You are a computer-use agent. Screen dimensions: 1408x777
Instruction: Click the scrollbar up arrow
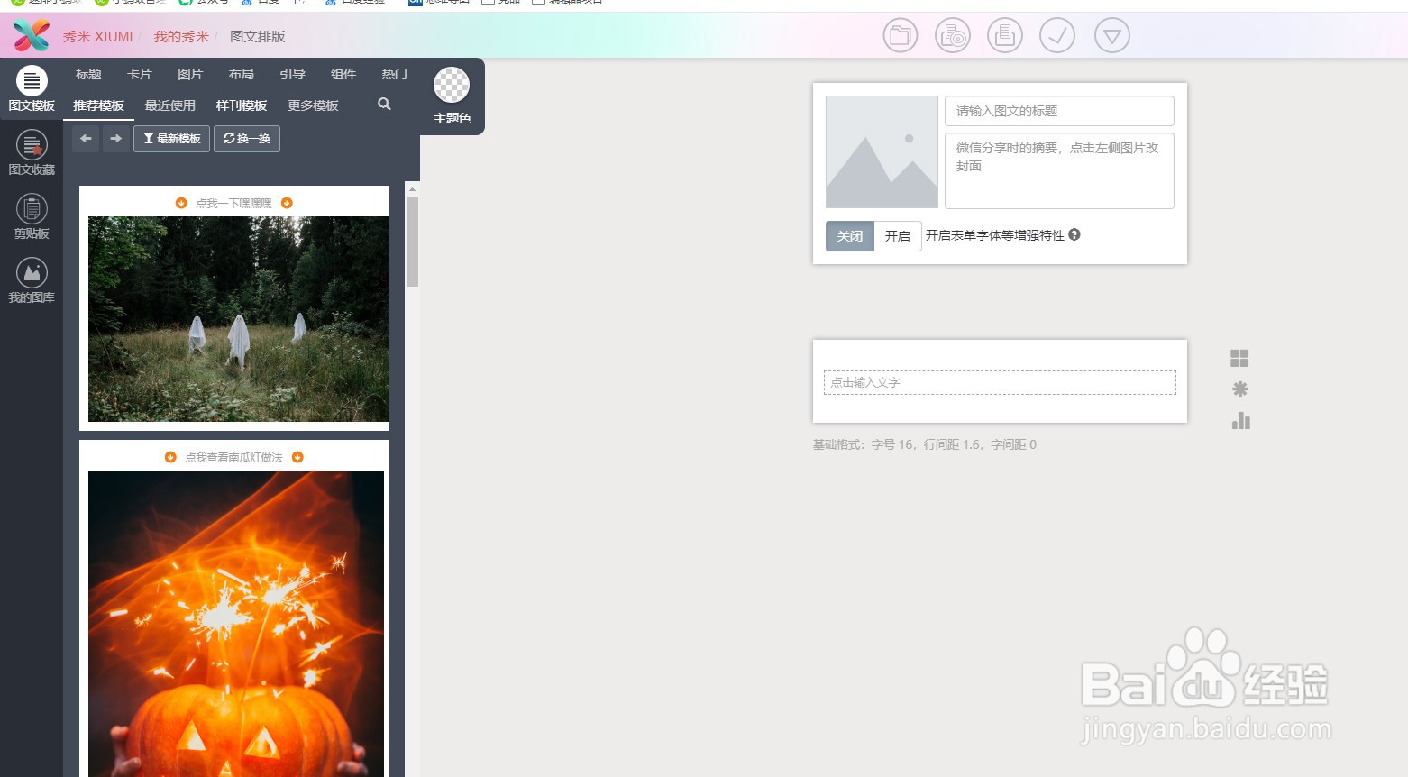[x=412, y=189]
